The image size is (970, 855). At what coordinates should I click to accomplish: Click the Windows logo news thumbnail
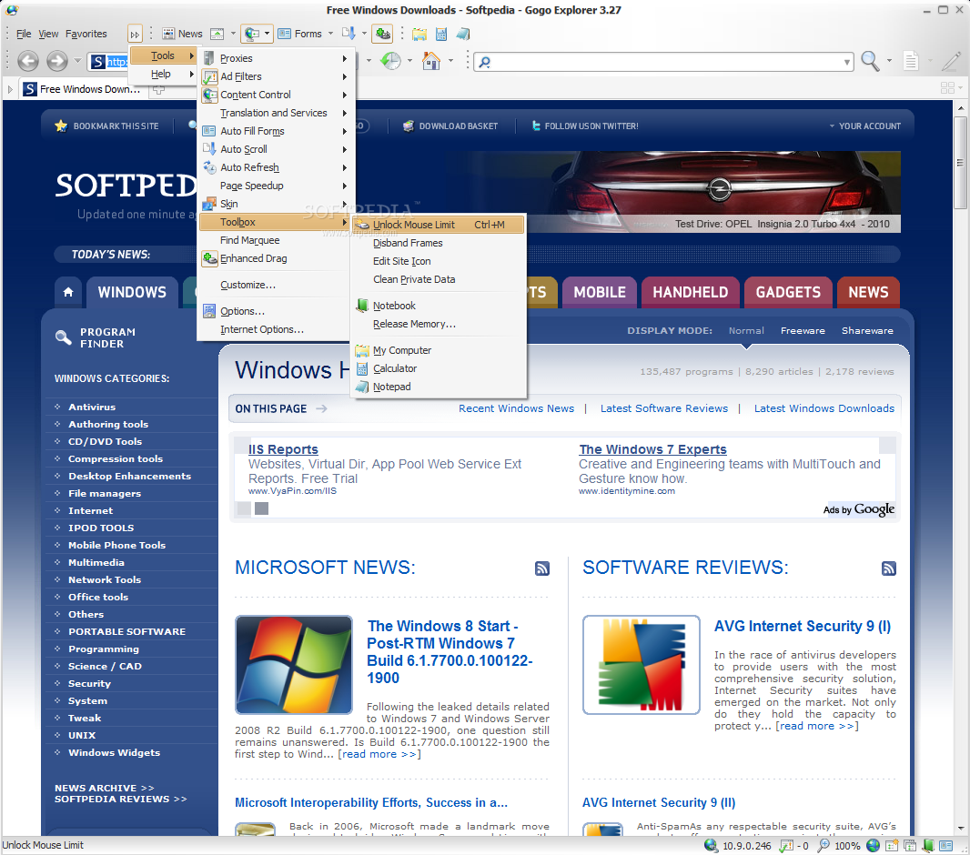pos(294,665)
